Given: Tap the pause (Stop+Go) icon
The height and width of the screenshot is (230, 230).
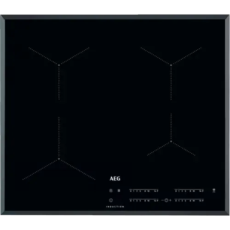Looking at the screenshot, I should click(x=119, y=190).
